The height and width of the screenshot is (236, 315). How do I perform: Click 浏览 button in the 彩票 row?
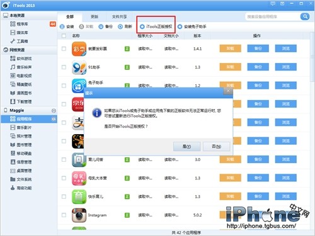[x=286, y=48]
